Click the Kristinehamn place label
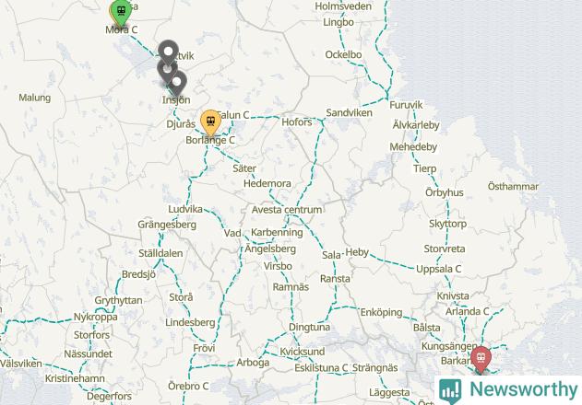Image resolution: width=582 pixels, height=405 pixels. coord(75,378)
